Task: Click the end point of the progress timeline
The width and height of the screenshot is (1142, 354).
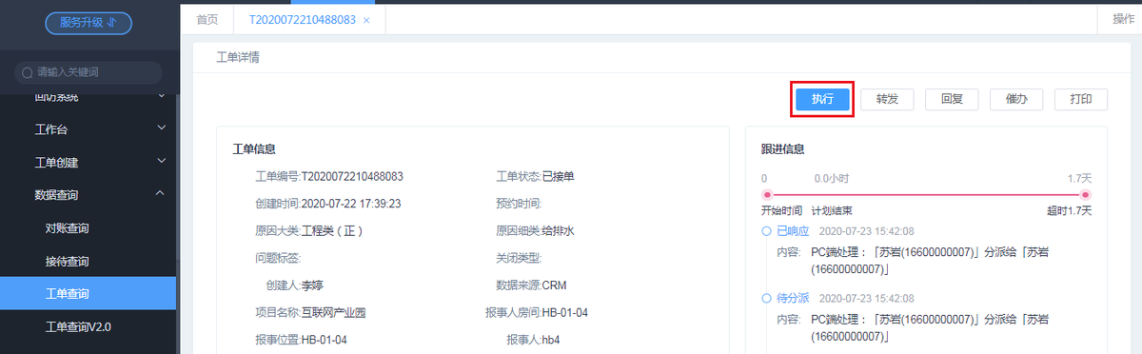Action: pyautogui.click(x=1086, y=194)
